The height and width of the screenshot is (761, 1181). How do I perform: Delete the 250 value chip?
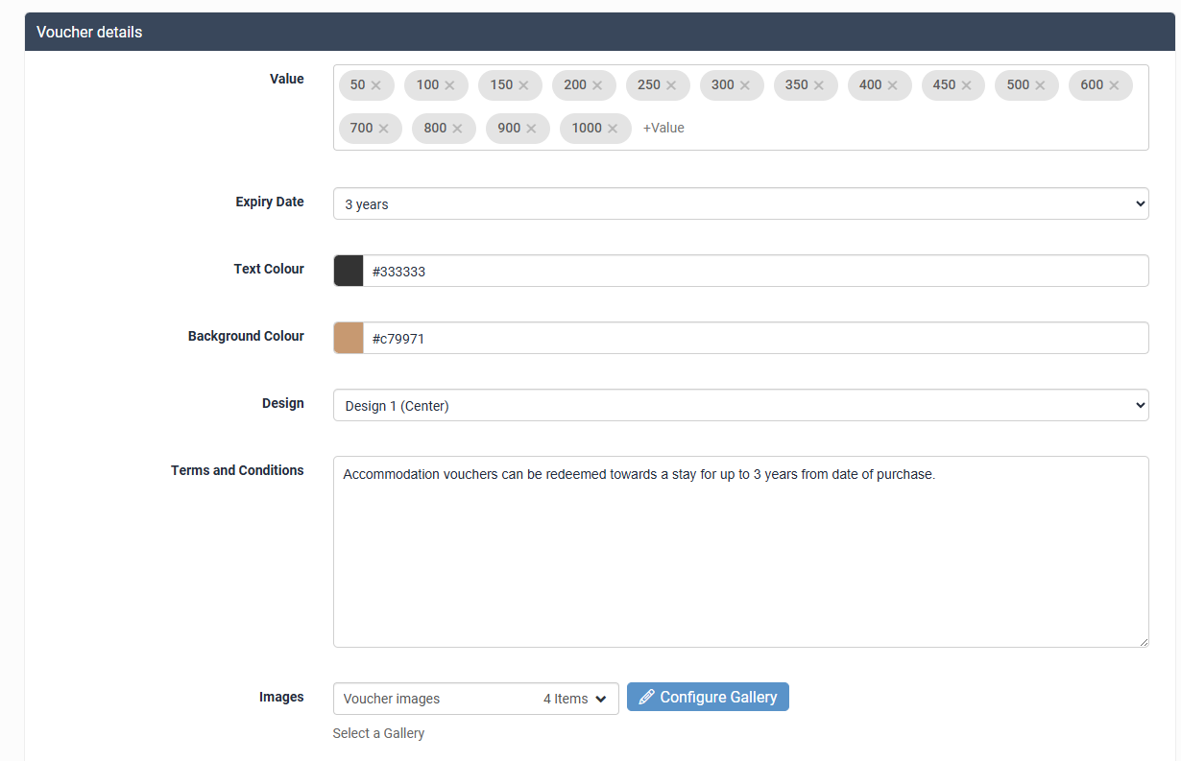(x=671, y=85)
